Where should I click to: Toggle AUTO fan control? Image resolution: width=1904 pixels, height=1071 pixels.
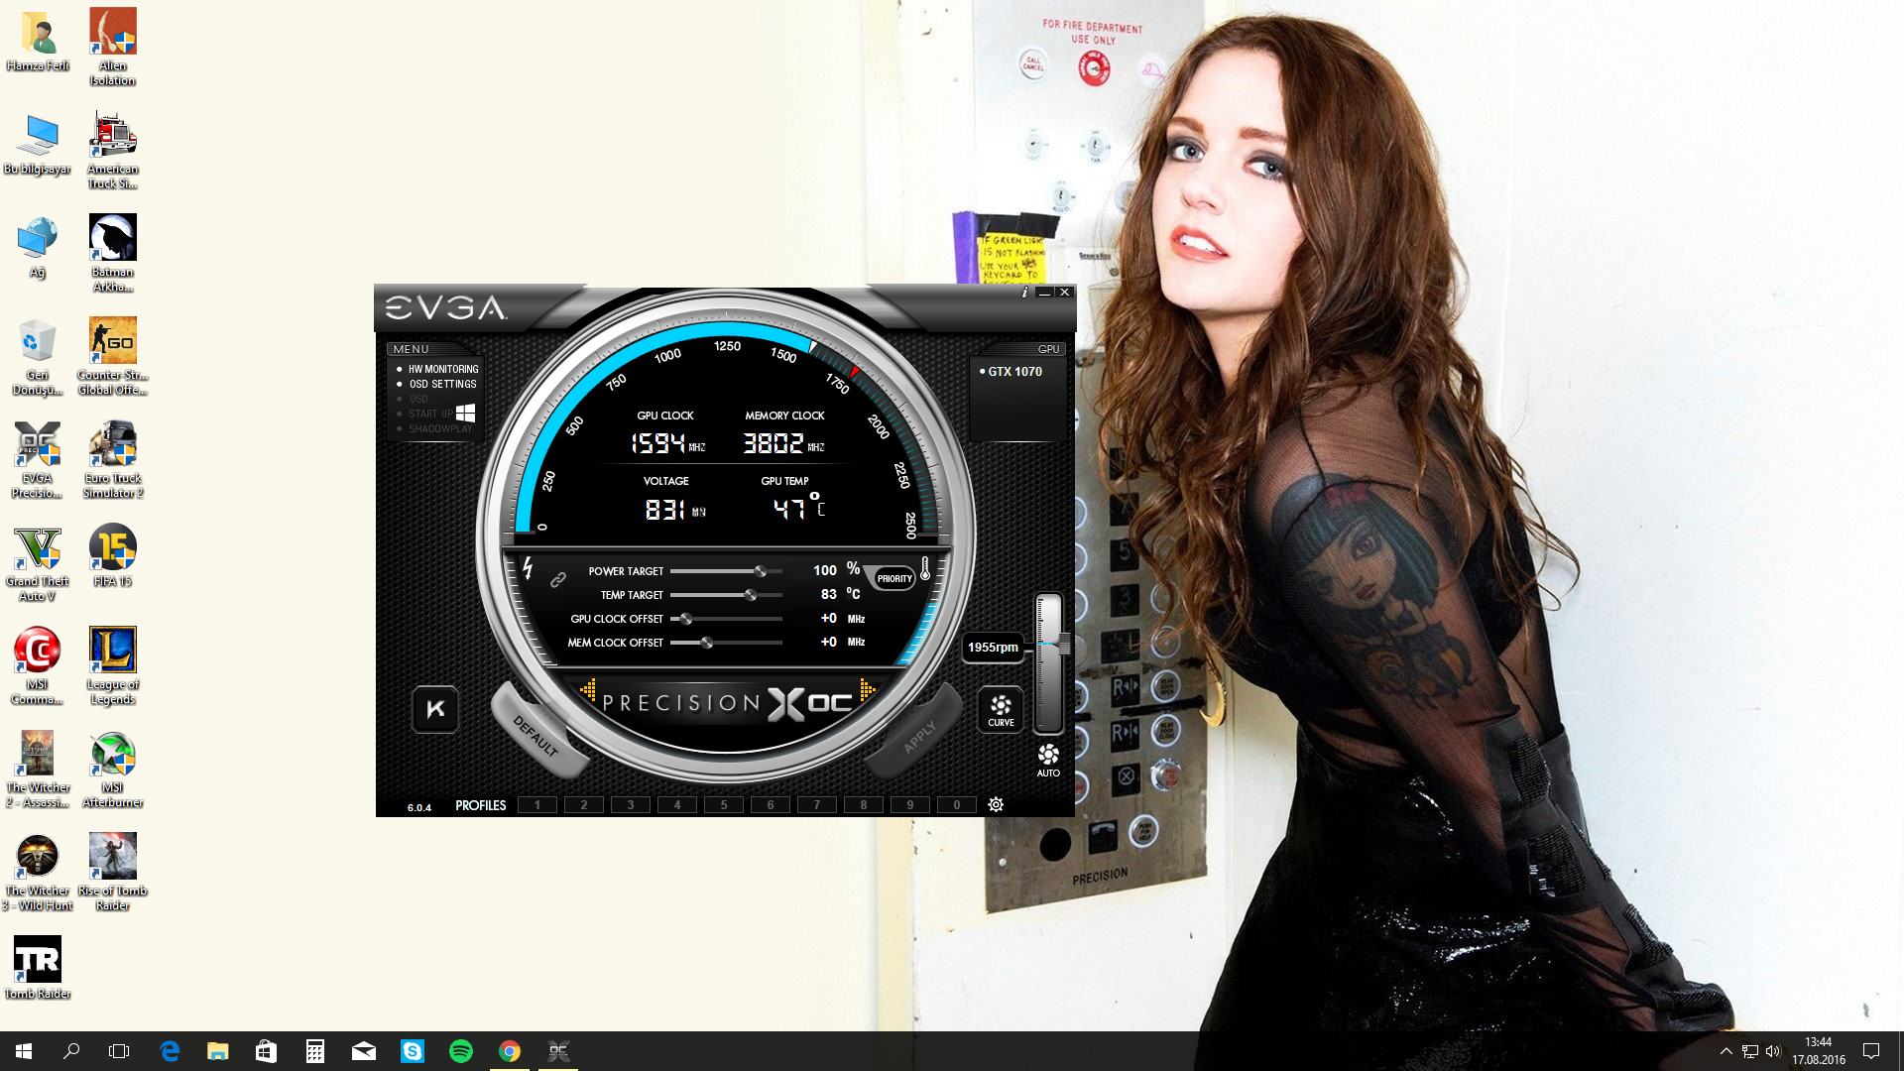point(1048,761)
